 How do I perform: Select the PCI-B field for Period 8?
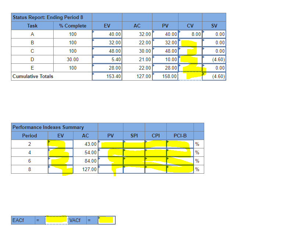tap(180, 169)
